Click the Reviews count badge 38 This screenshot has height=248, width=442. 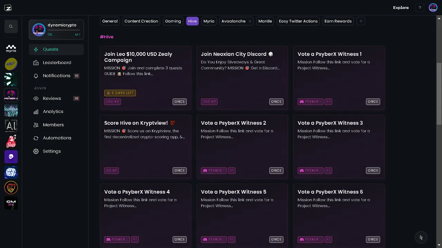point(76,99)
